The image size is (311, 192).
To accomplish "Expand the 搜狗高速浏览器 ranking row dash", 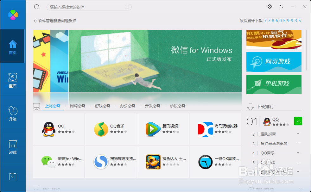I will pyautogui.click(x=298, y=143).
